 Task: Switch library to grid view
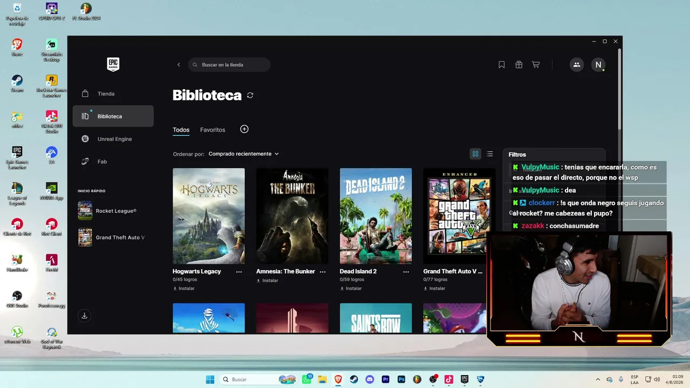(x=475, y=154)
